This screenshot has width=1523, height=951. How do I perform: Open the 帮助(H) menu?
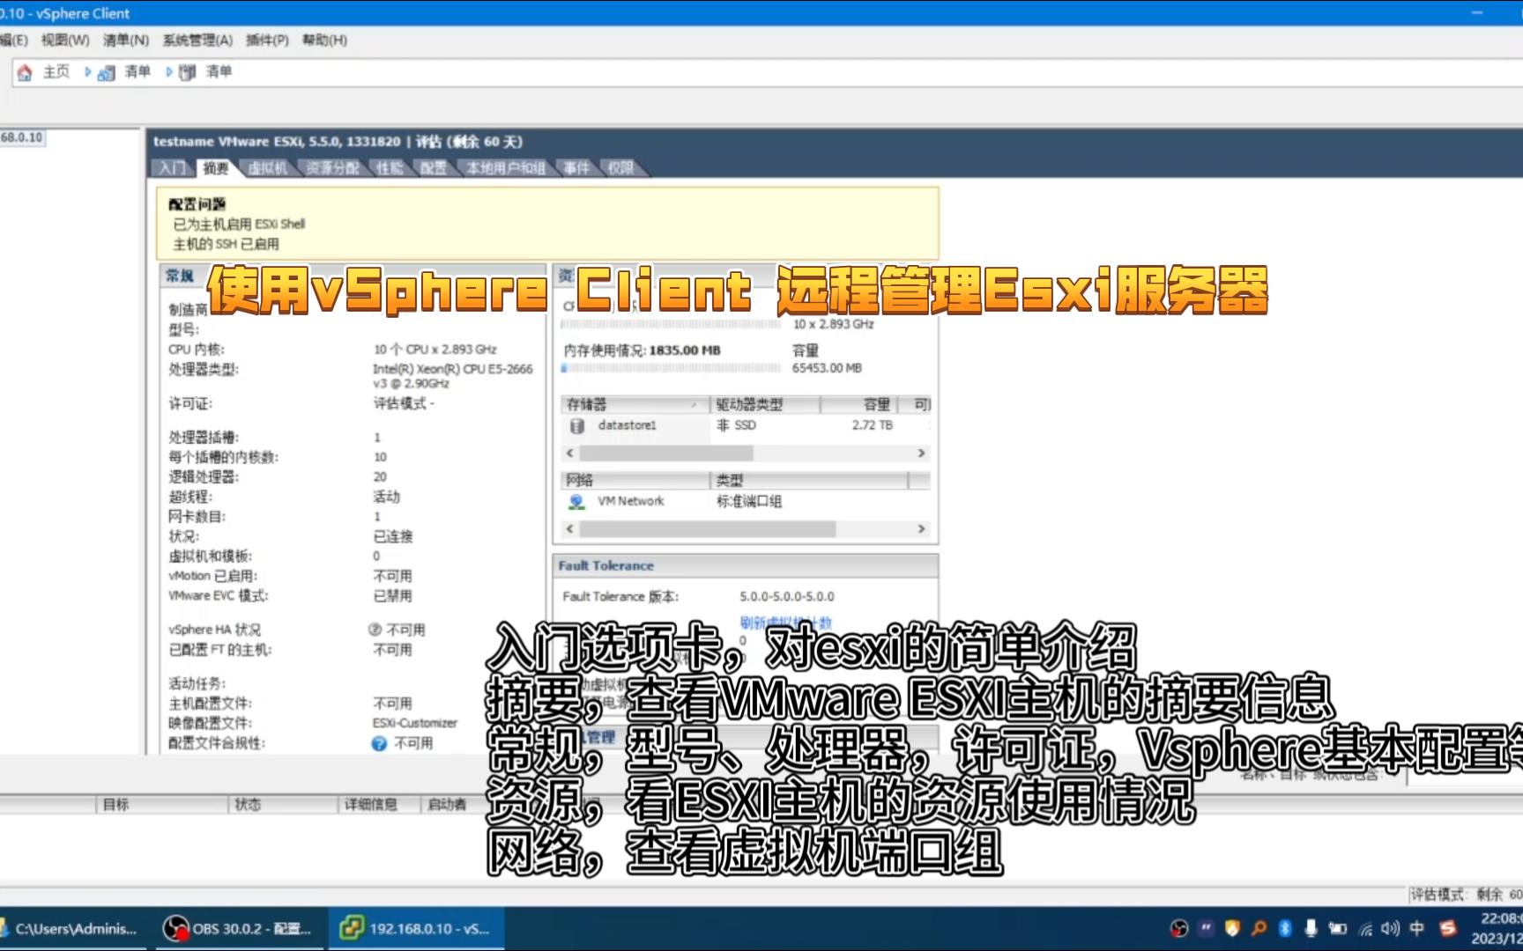pyautogui.click(x=324, y=41)
